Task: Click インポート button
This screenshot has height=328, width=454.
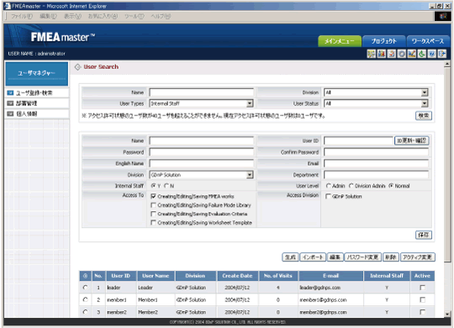Action: 313,257
